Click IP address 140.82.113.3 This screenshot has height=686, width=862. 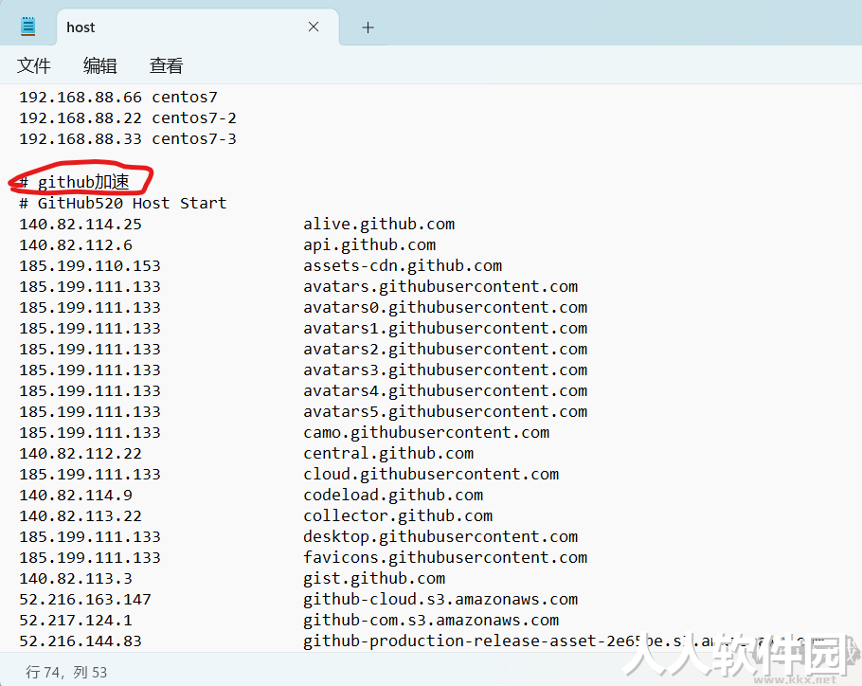[76, 578]
